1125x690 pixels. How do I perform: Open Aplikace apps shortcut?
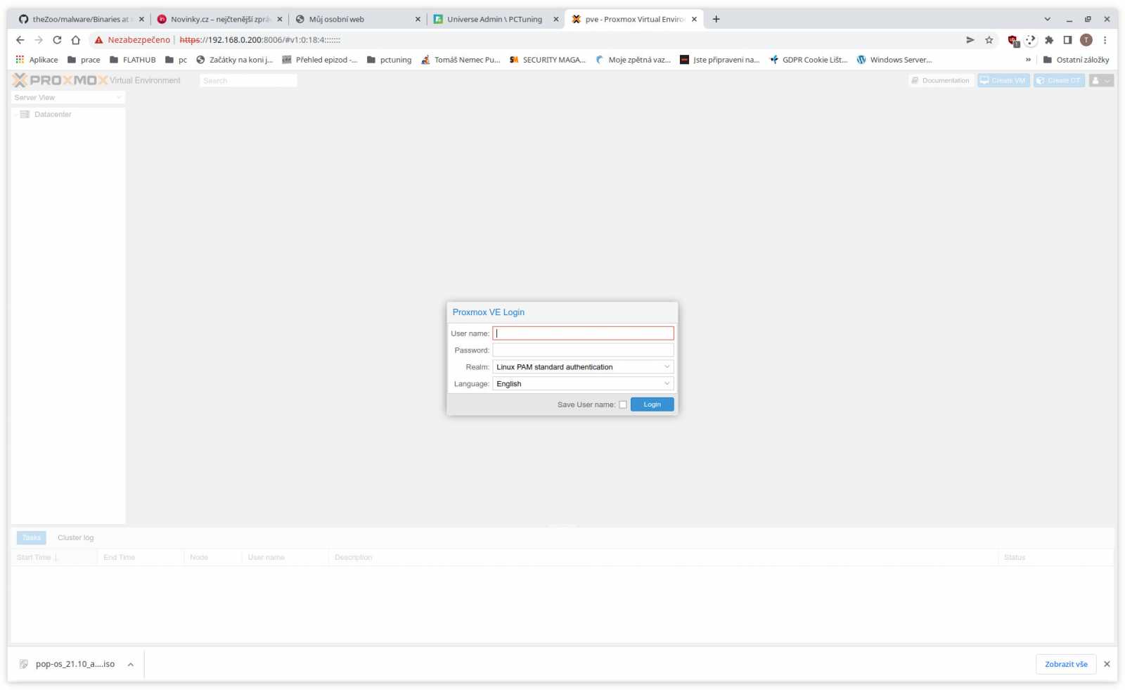(37, 60)
